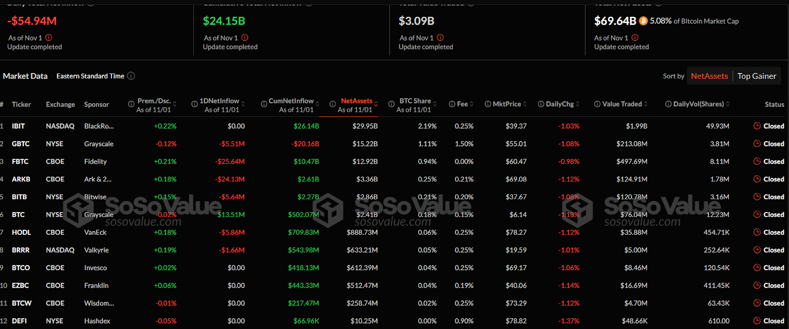Click the closed-status clock icon for HODL

click(x=757, y=232)
